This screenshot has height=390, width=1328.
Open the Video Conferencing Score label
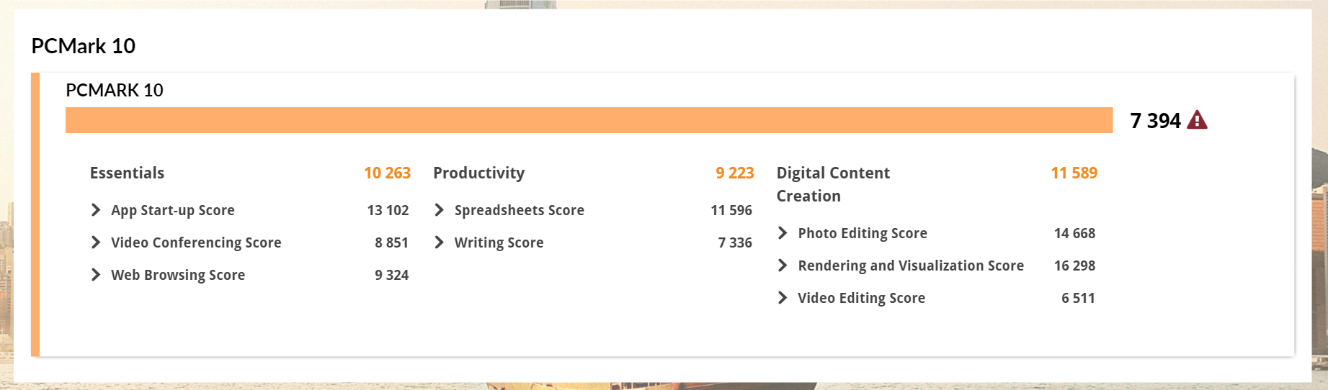click(x=196, y=242)
